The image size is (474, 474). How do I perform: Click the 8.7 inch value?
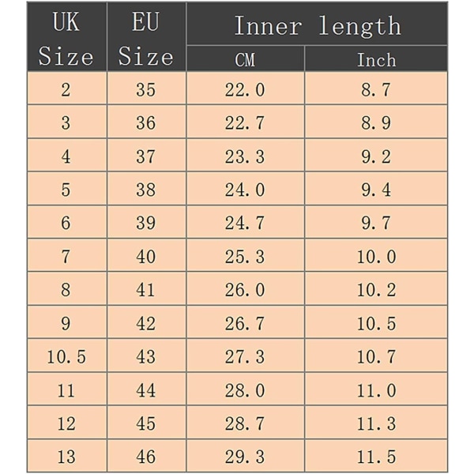tap(376, 88)
